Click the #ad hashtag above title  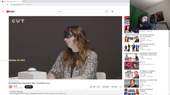point(10,81)
